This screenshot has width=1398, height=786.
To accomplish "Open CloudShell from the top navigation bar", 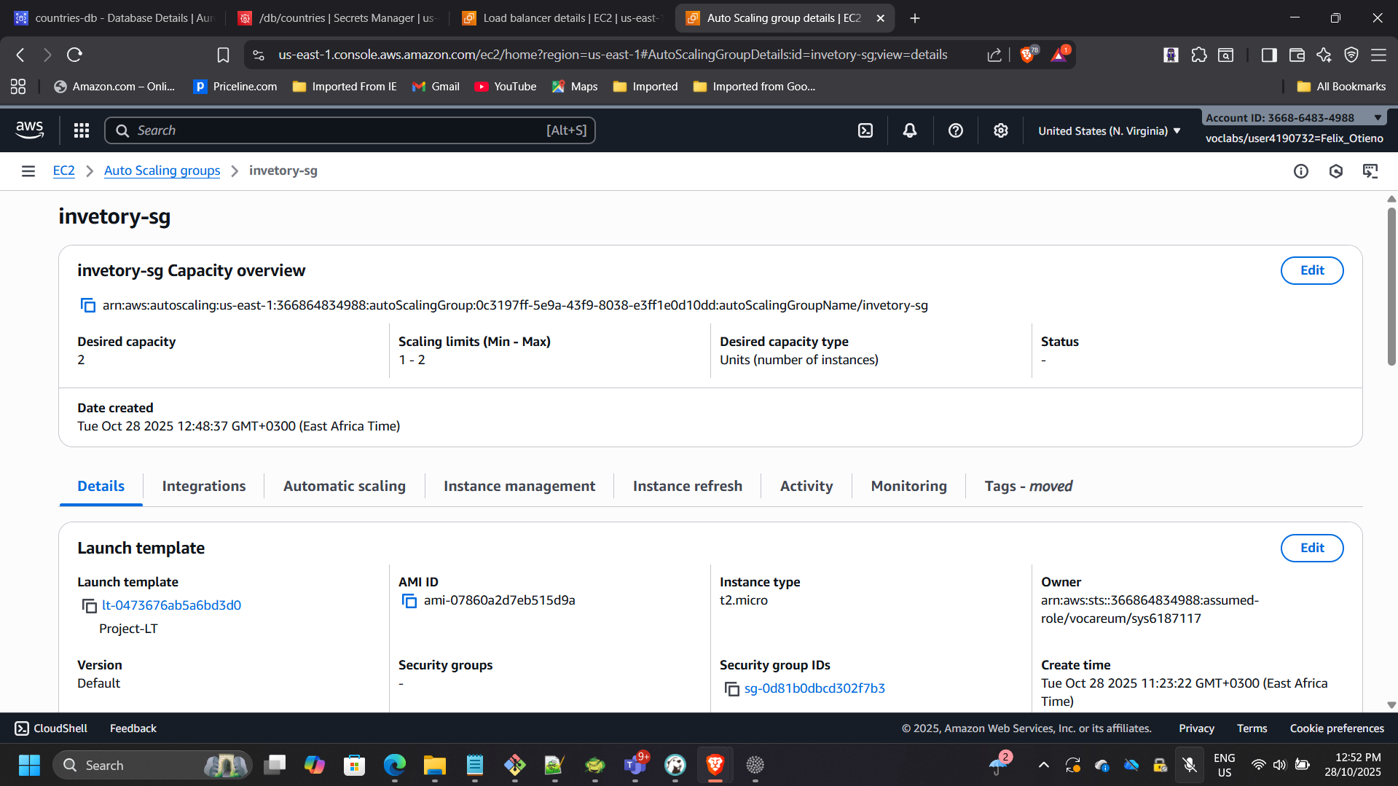I will point(865,130).
